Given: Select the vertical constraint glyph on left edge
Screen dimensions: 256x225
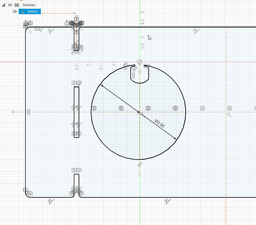Looking at the screenshot, I should click(x=28, y=112).
